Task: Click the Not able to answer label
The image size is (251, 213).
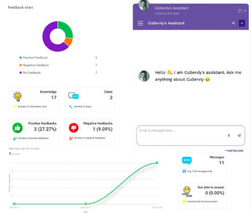Action: tap(211, 187)
